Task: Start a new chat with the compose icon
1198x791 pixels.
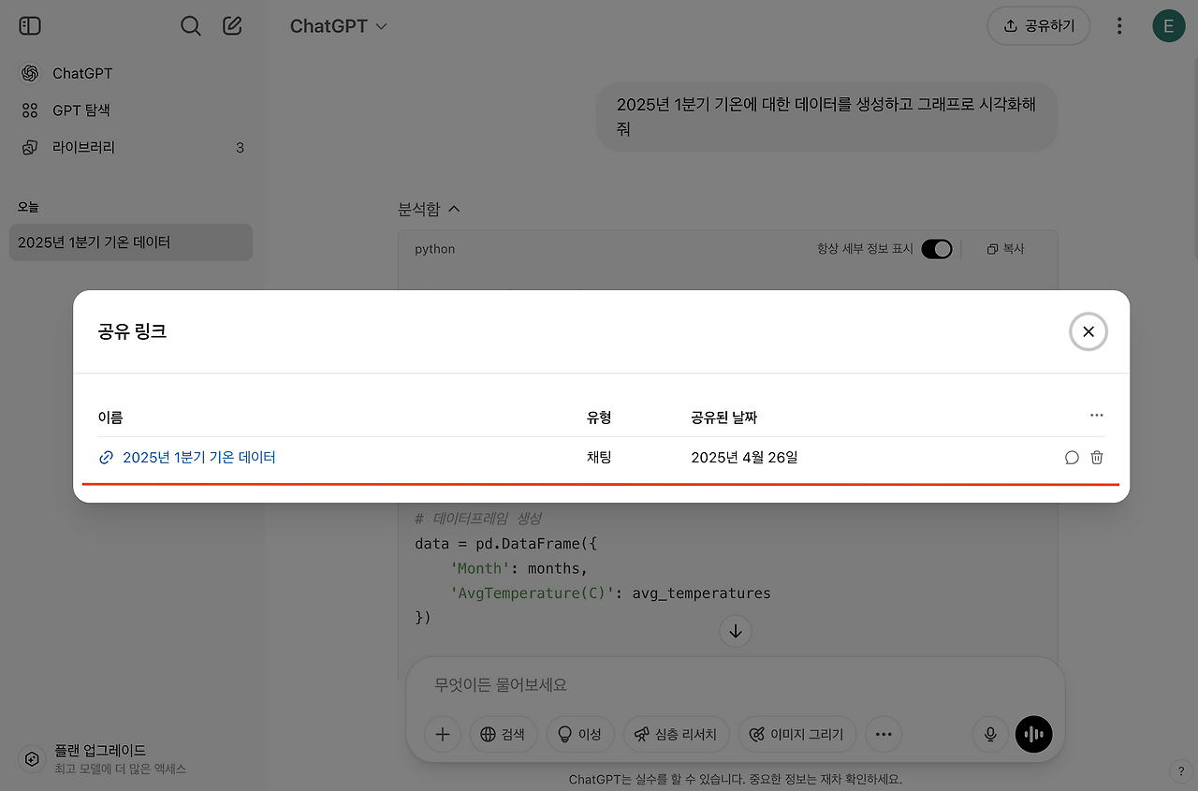Action: (232, 25)
